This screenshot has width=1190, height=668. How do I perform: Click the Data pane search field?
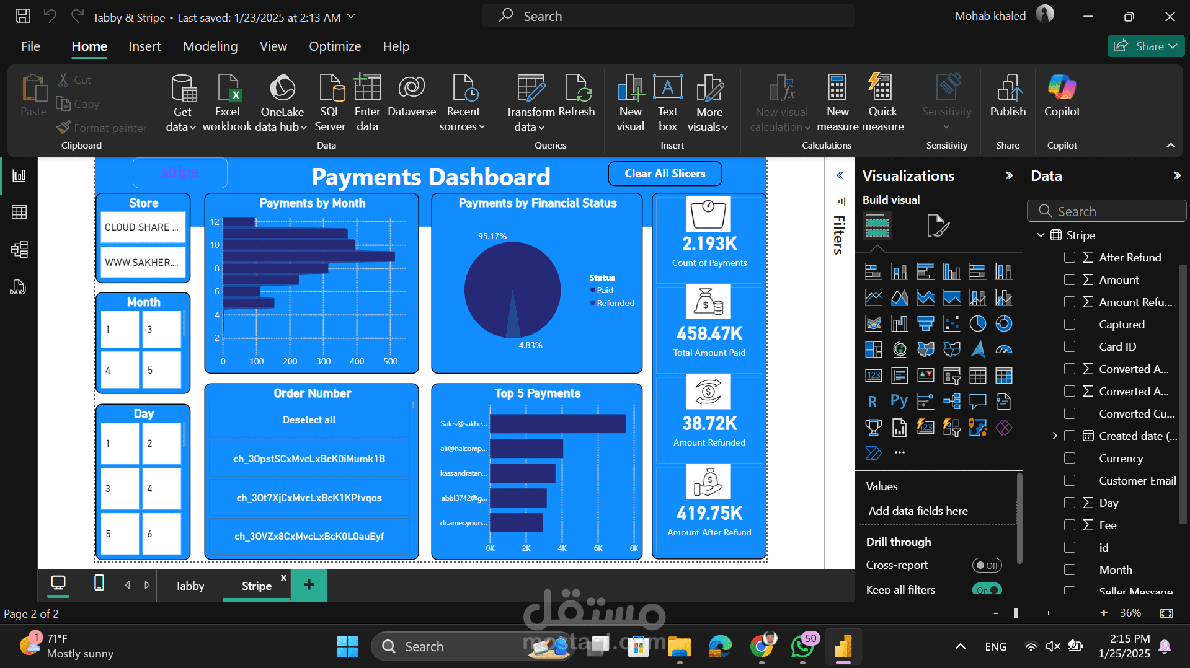pos(1107,211)
